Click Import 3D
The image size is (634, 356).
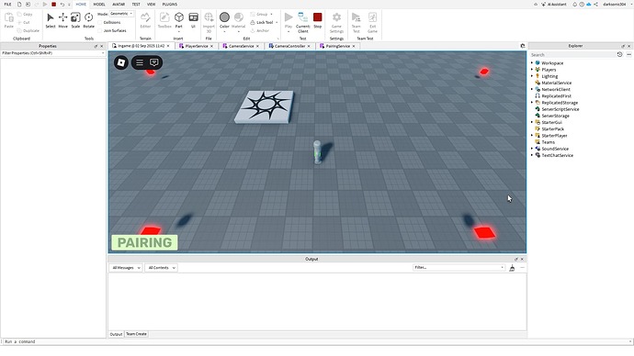209,22
